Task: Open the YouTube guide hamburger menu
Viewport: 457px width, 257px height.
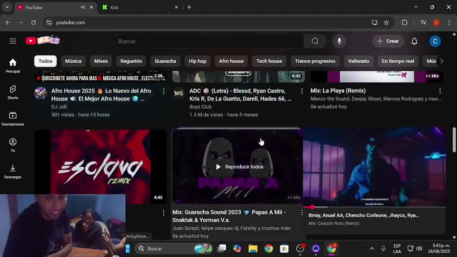Action: click(13, 41)
